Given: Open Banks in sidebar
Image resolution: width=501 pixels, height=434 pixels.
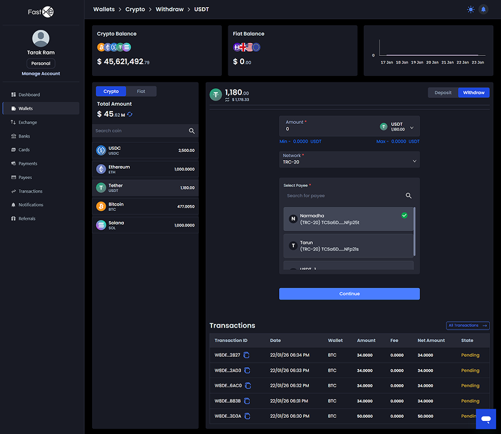Looking at the screenshot, I should (x=41, y=136).
